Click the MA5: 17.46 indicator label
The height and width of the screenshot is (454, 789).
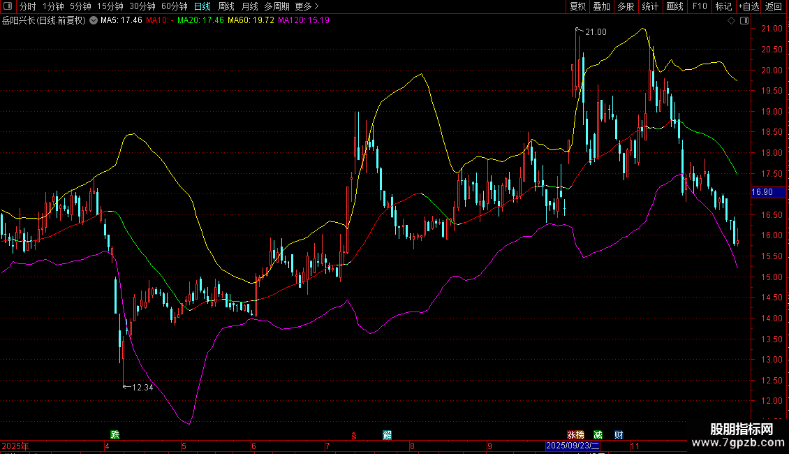pyautogui.click(x=121, y=20)
